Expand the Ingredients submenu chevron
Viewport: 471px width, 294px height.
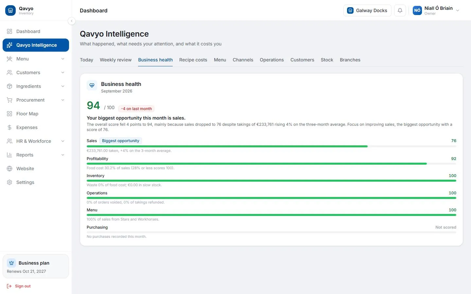(x=63, y=86)
